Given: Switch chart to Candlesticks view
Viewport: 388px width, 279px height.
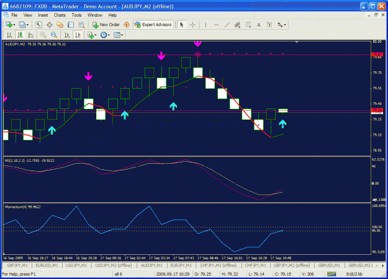Looking at the screenshot, I should (x=20, y=35).
